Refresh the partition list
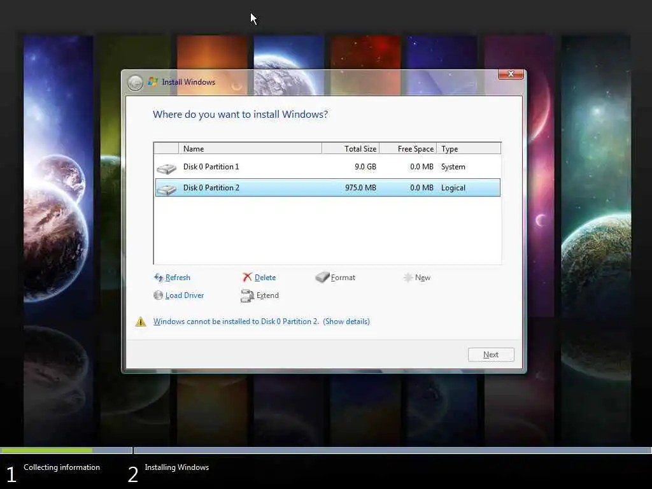This screenshot has height=489, width=652. click(178, 278)
